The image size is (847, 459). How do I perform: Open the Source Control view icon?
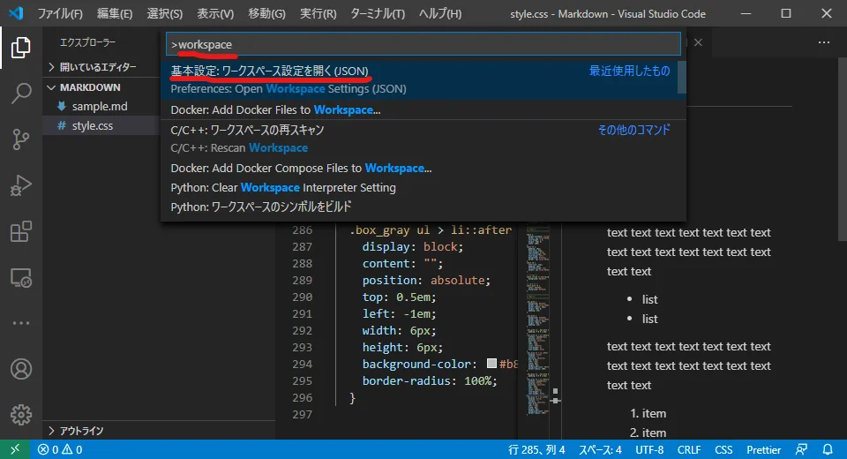click(20, 139)
